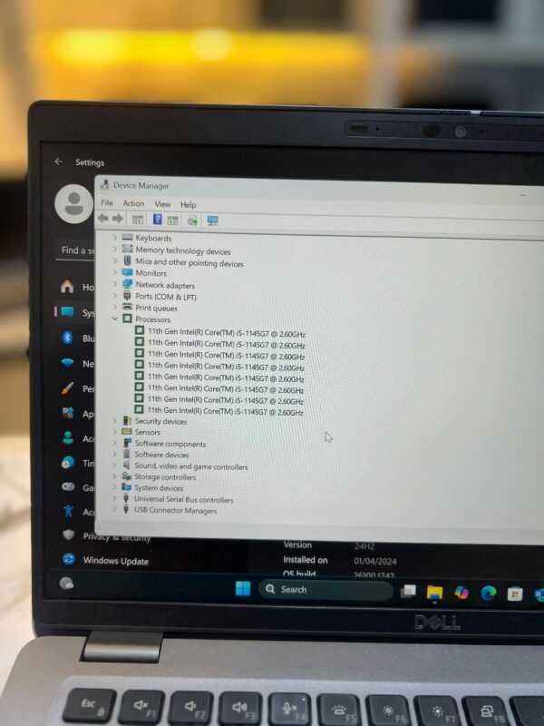Click the Network adapters icon

point(127,284)
